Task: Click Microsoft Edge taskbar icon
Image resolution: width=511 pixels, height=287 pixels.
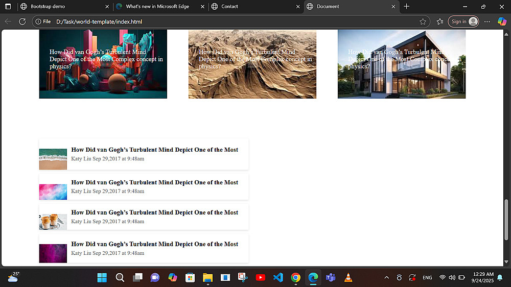Action: (313, 278)
